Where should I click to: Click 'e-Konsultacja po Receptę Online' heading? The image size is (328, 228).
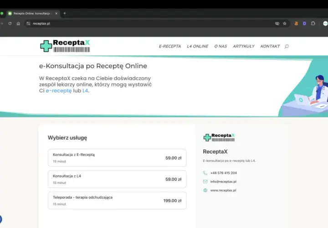point(93,66)
